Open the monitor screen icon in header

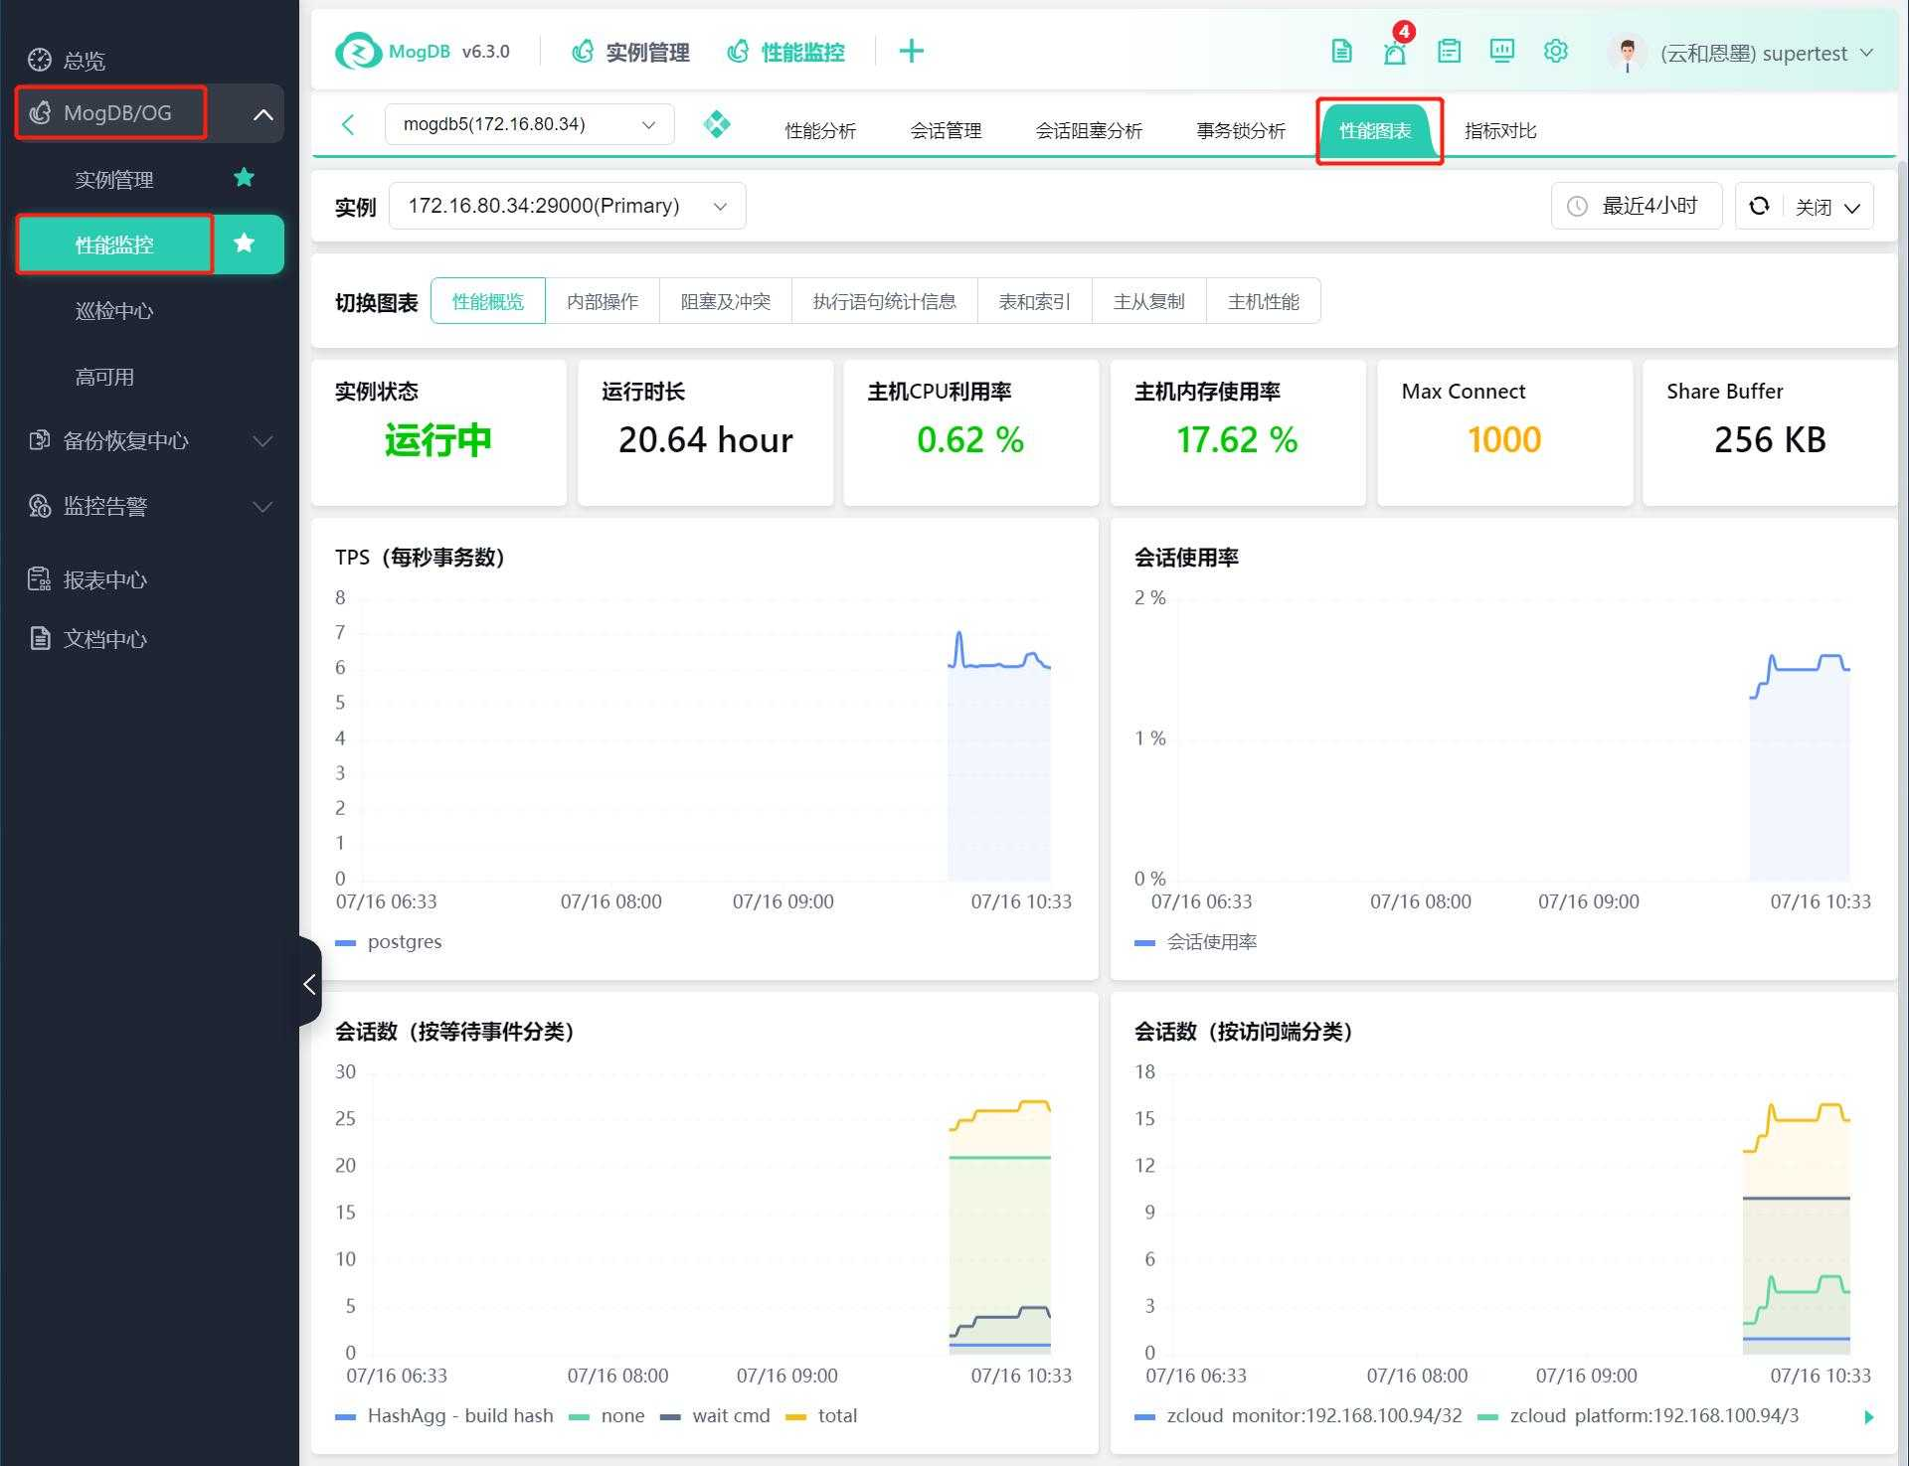click(x=1502, y=52)
